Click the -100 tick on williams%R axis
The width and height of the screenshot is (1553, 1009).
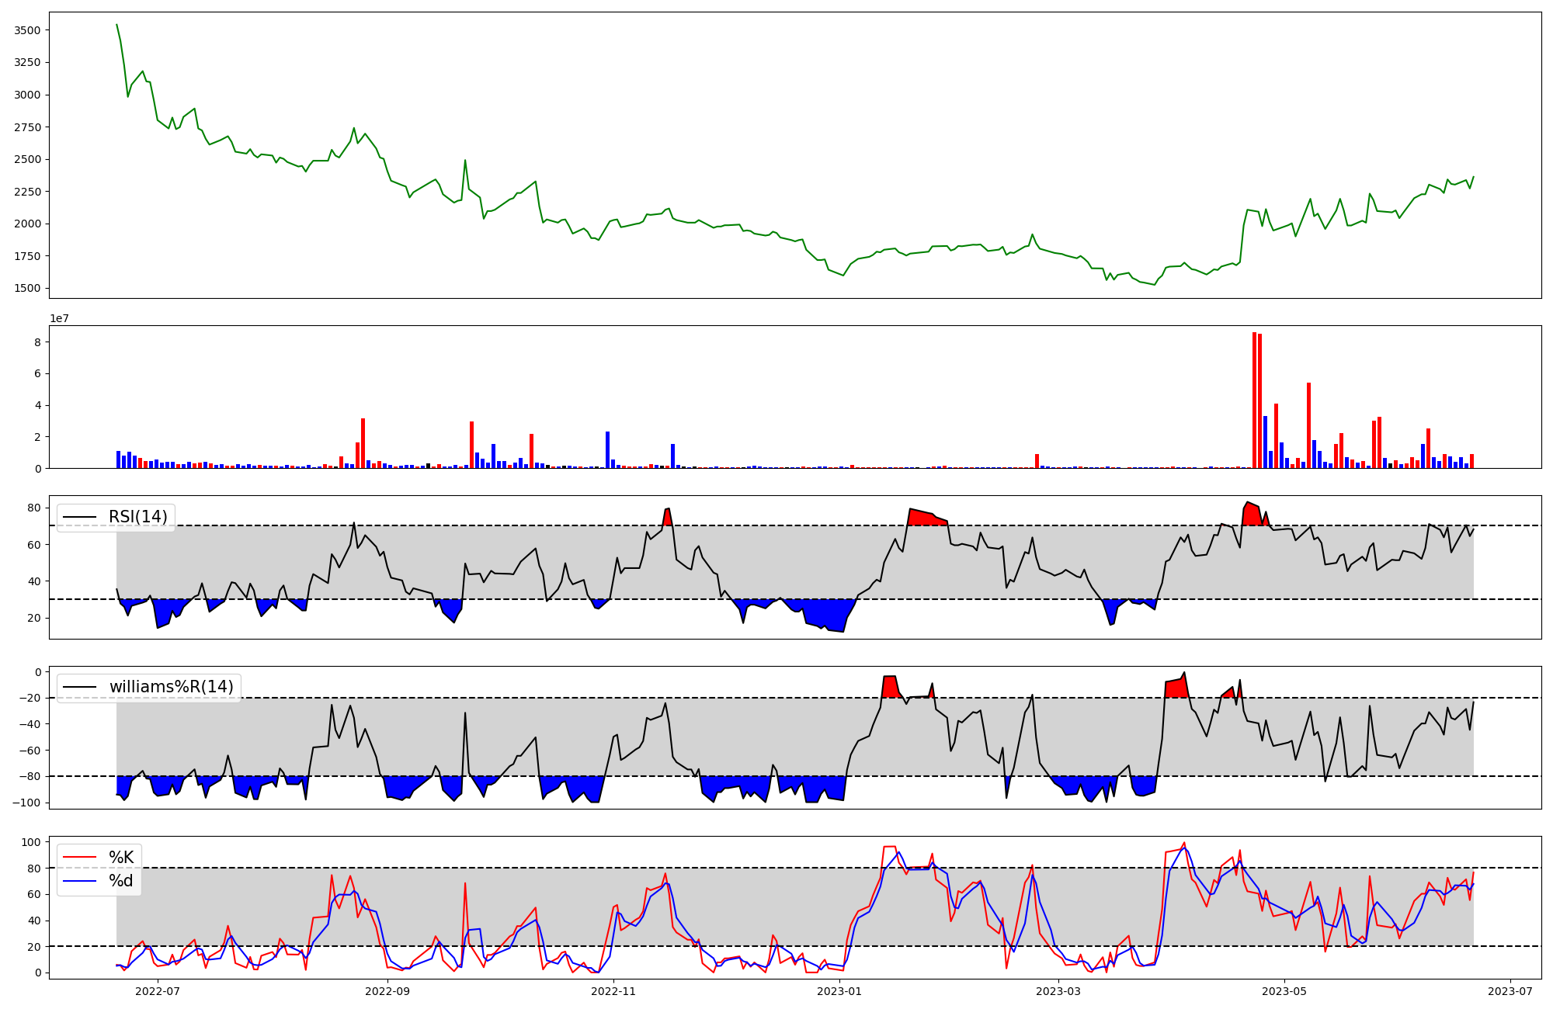tap(27, 802)
